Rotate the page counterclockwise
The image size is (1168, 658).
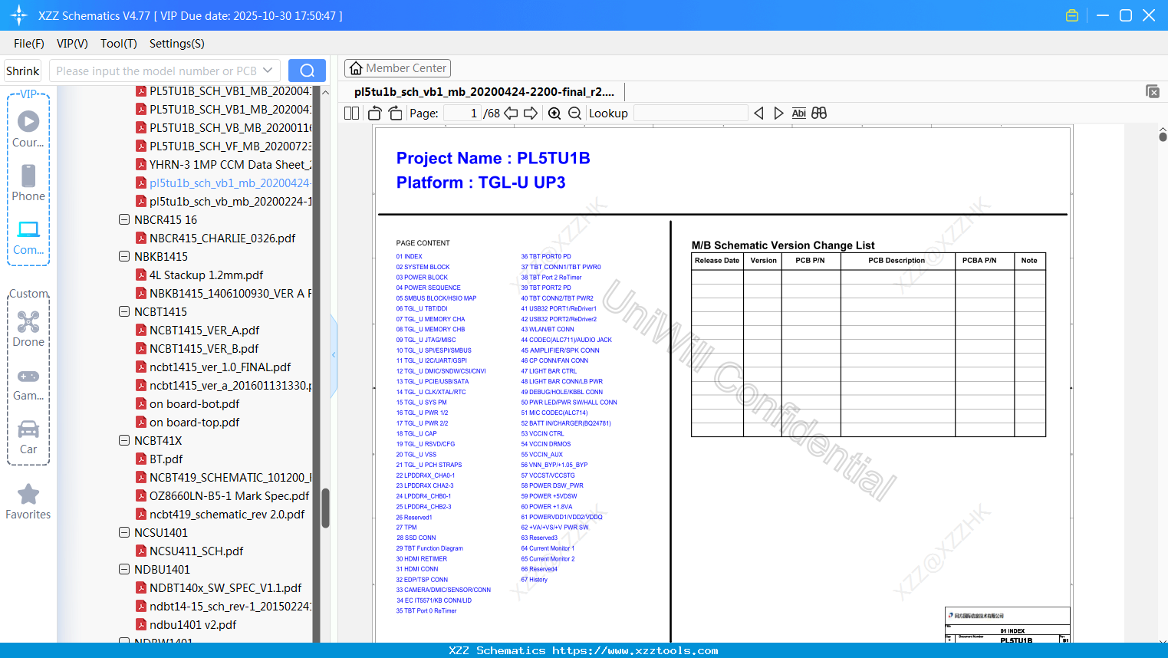coord(375,114)
